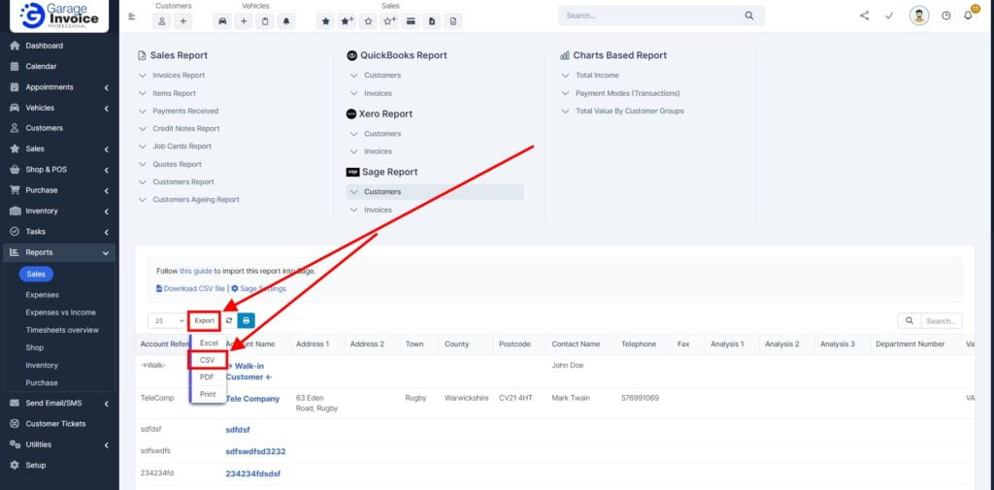Image resolution: width=994 pixels, height=490 pixels.
Task: Open the user avatar profile menu
Action: coord(919,16)
